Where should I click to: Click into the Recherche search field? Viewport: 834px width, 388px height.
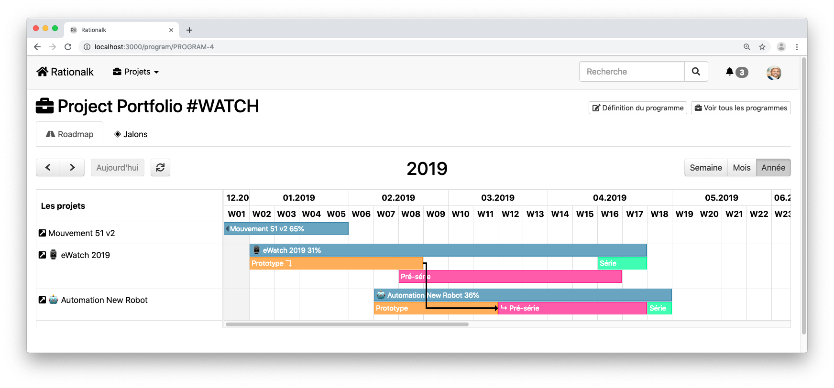pos(632,72)
